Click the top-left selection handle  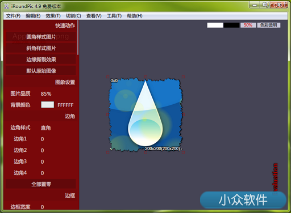point(107,77)
